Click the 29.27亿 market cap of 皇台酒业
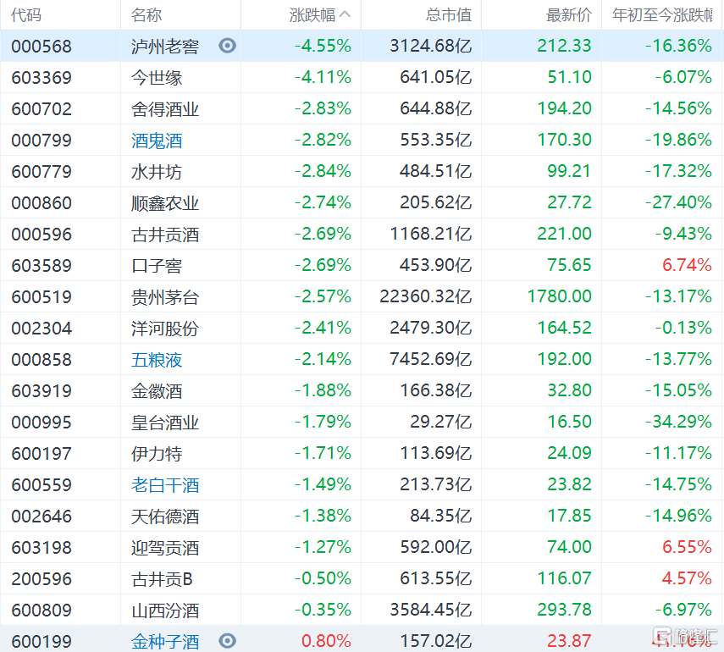The height and width of the screenshot is (652, 724). pyautogui.click(x=441, y=422)
